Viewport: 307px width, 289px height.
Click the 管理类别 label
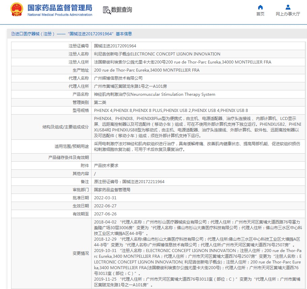pos(81,102)
